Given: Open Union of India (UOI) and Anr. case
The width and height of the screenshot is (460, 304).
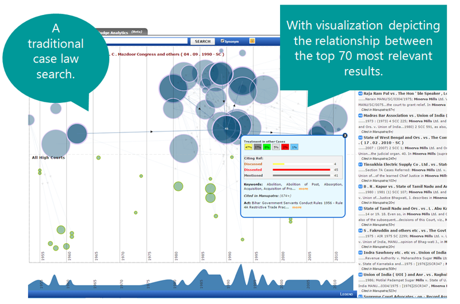Looking at the screenshot, I should [x=405, y=275].
